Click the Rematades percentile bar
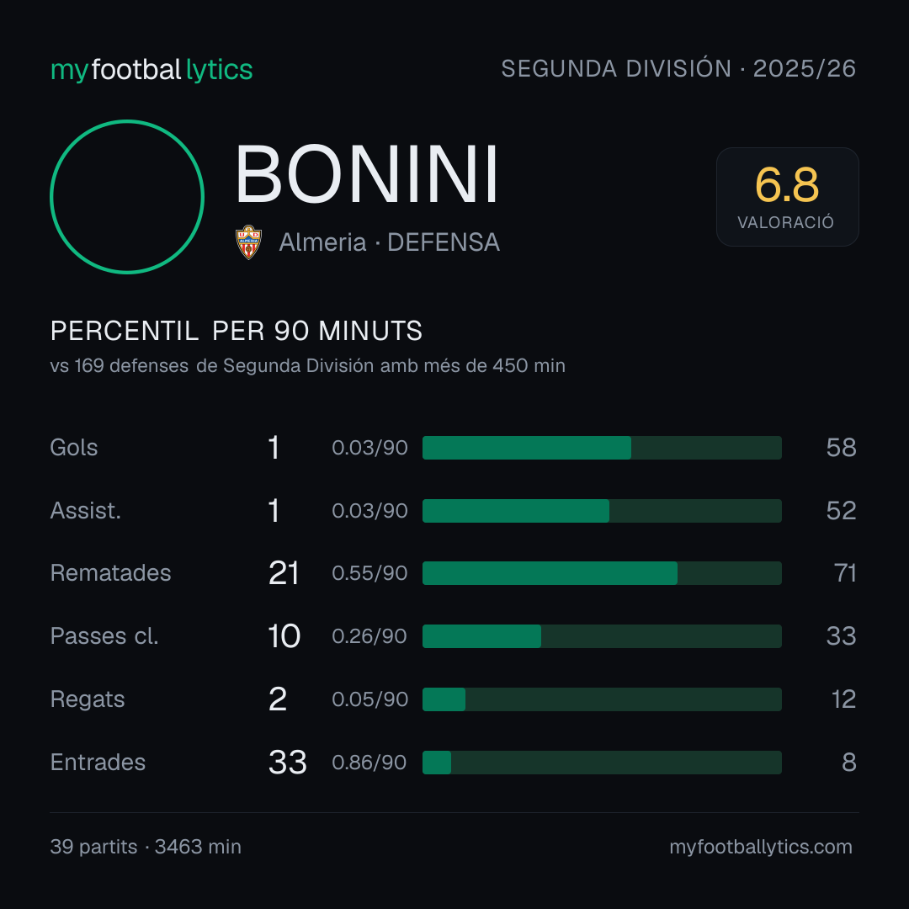 pos(602,573)
